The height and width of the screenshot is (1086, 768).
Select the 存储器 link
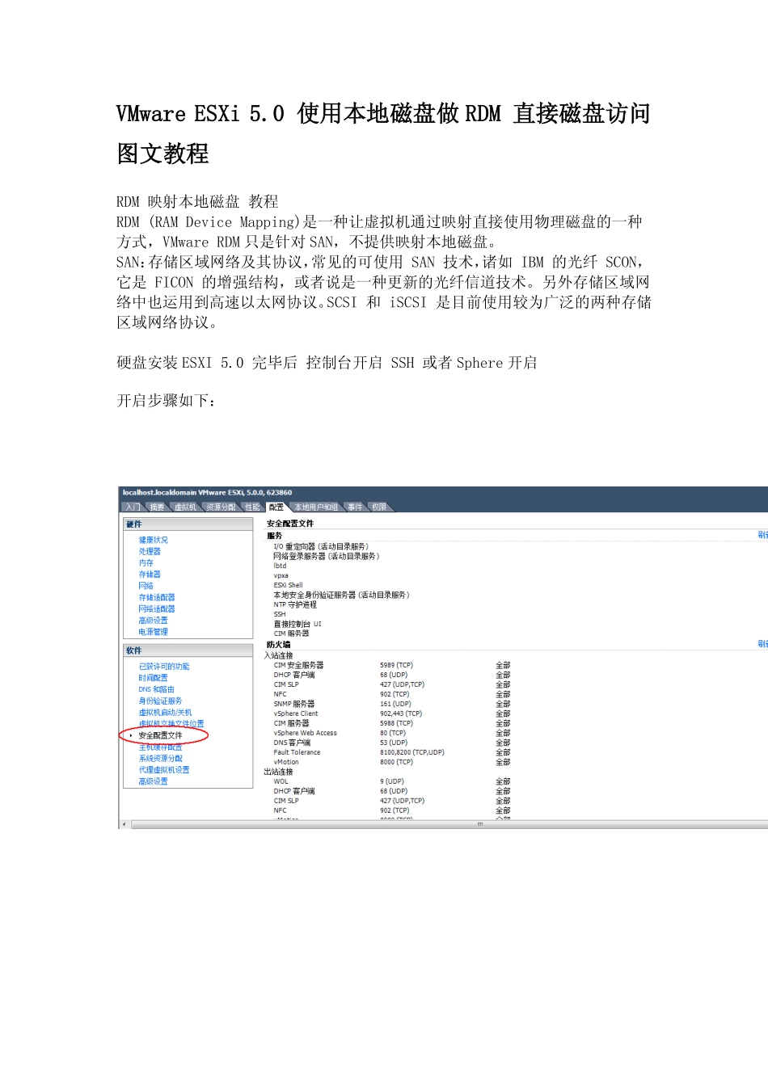[150, 575]
